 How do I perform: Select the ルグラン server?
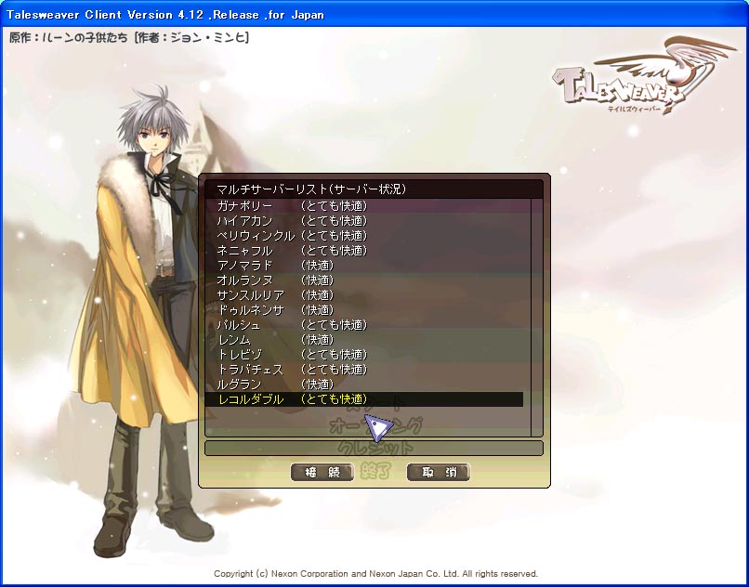click(x=364, y=384)
